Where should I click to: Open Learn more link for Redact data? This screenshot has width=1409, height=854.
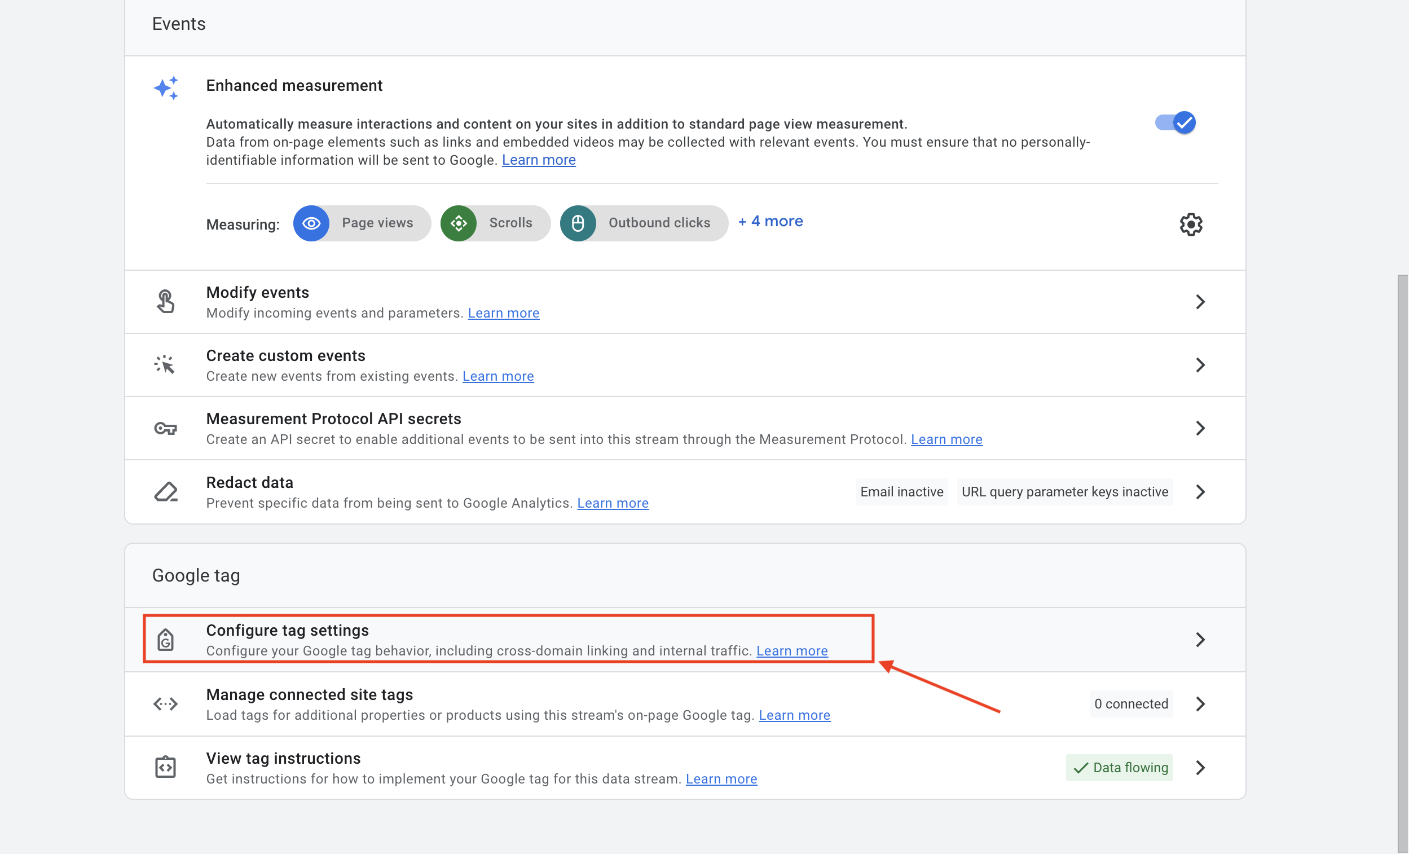(613, 503)
